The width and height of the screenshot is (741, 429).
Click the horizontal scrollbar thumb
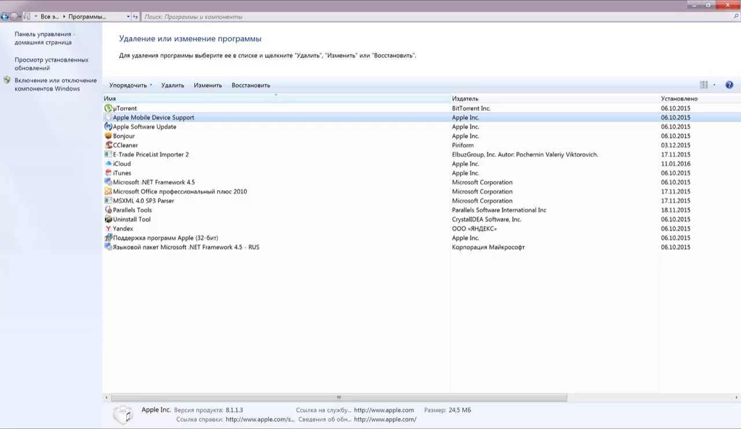339,397
